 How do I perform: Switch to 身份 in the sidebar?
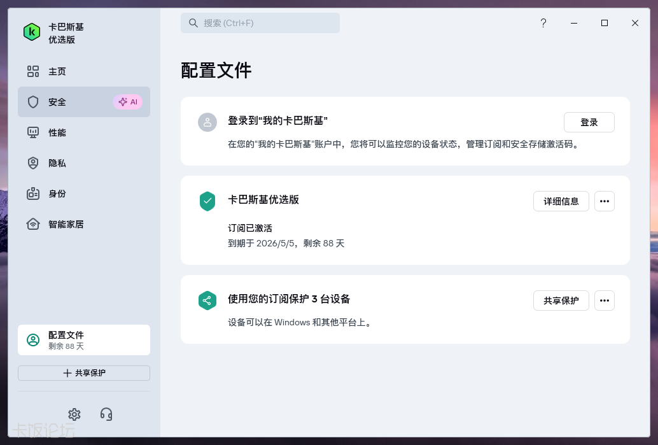(x=57, y=194)
